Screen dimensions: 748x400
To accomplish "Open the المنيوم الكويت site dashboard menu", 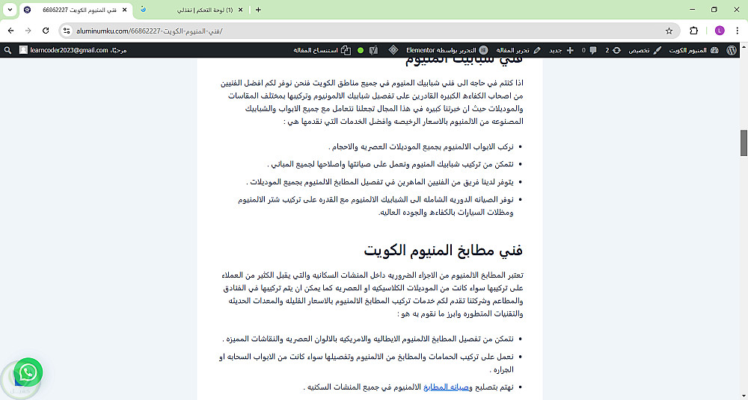I will pyautogui.click(x=693, y=50).
